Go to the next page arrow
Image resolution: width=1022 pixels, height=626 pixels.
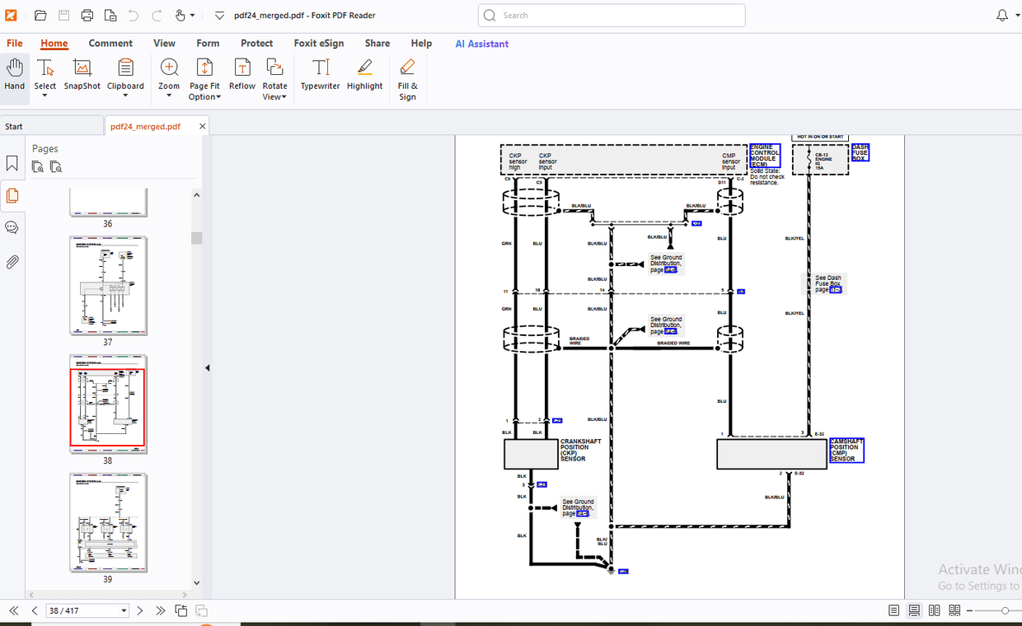pos(140,610)
